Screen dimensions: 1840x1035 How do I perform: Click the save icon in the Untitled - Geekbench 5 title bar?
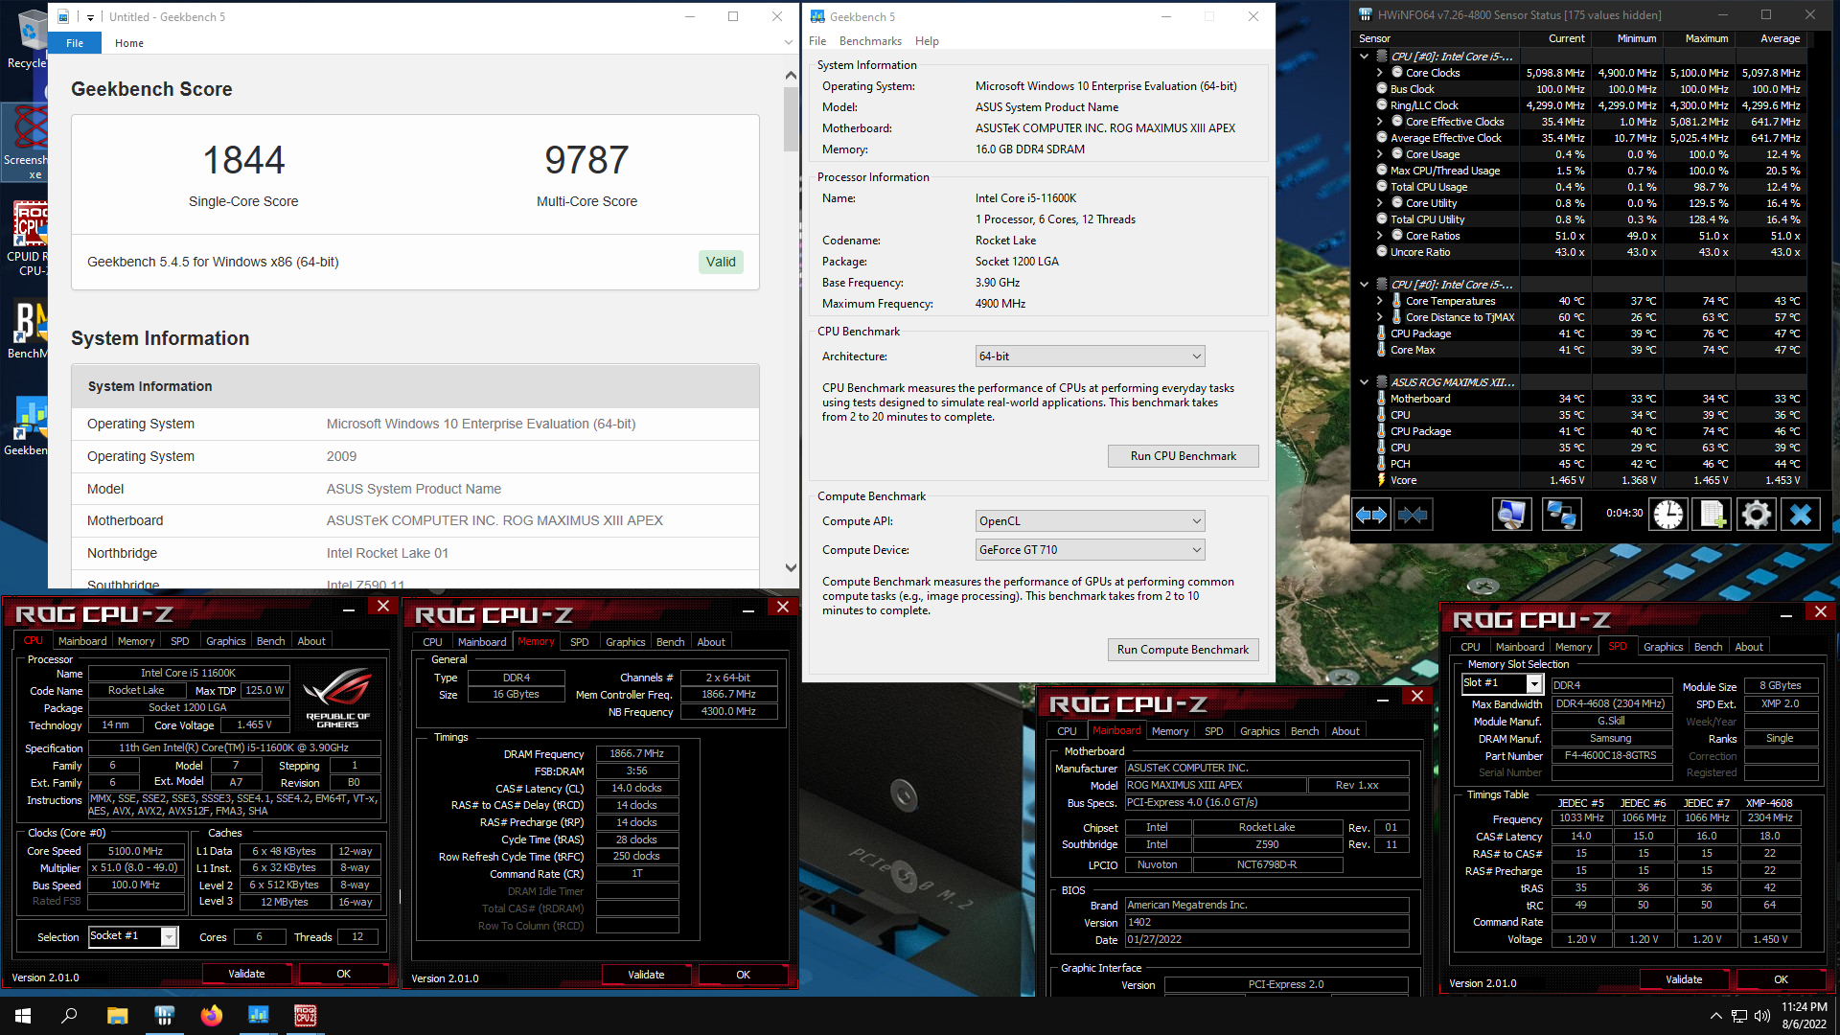point(63,16)
